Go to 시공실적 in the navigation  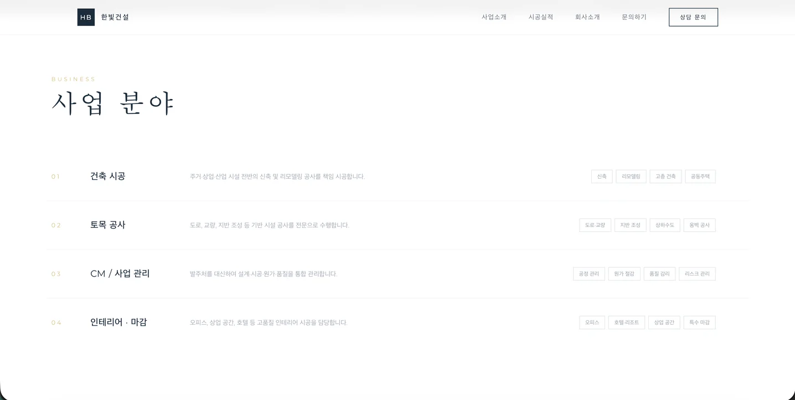[540, 17]
